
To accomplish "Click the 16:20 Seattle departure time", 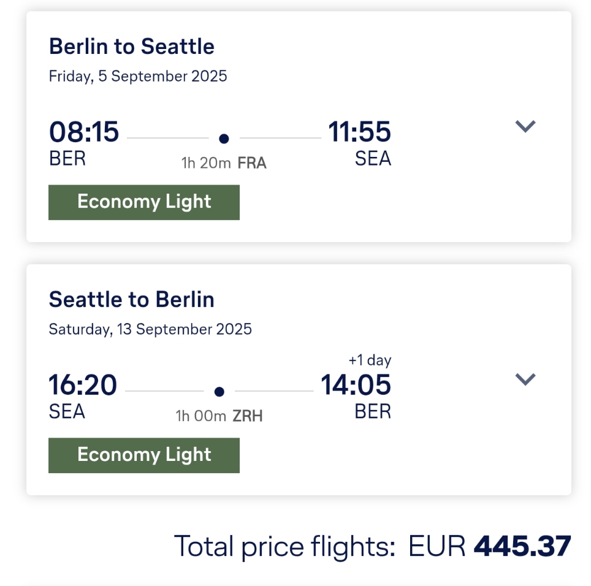I will [83, 385].
